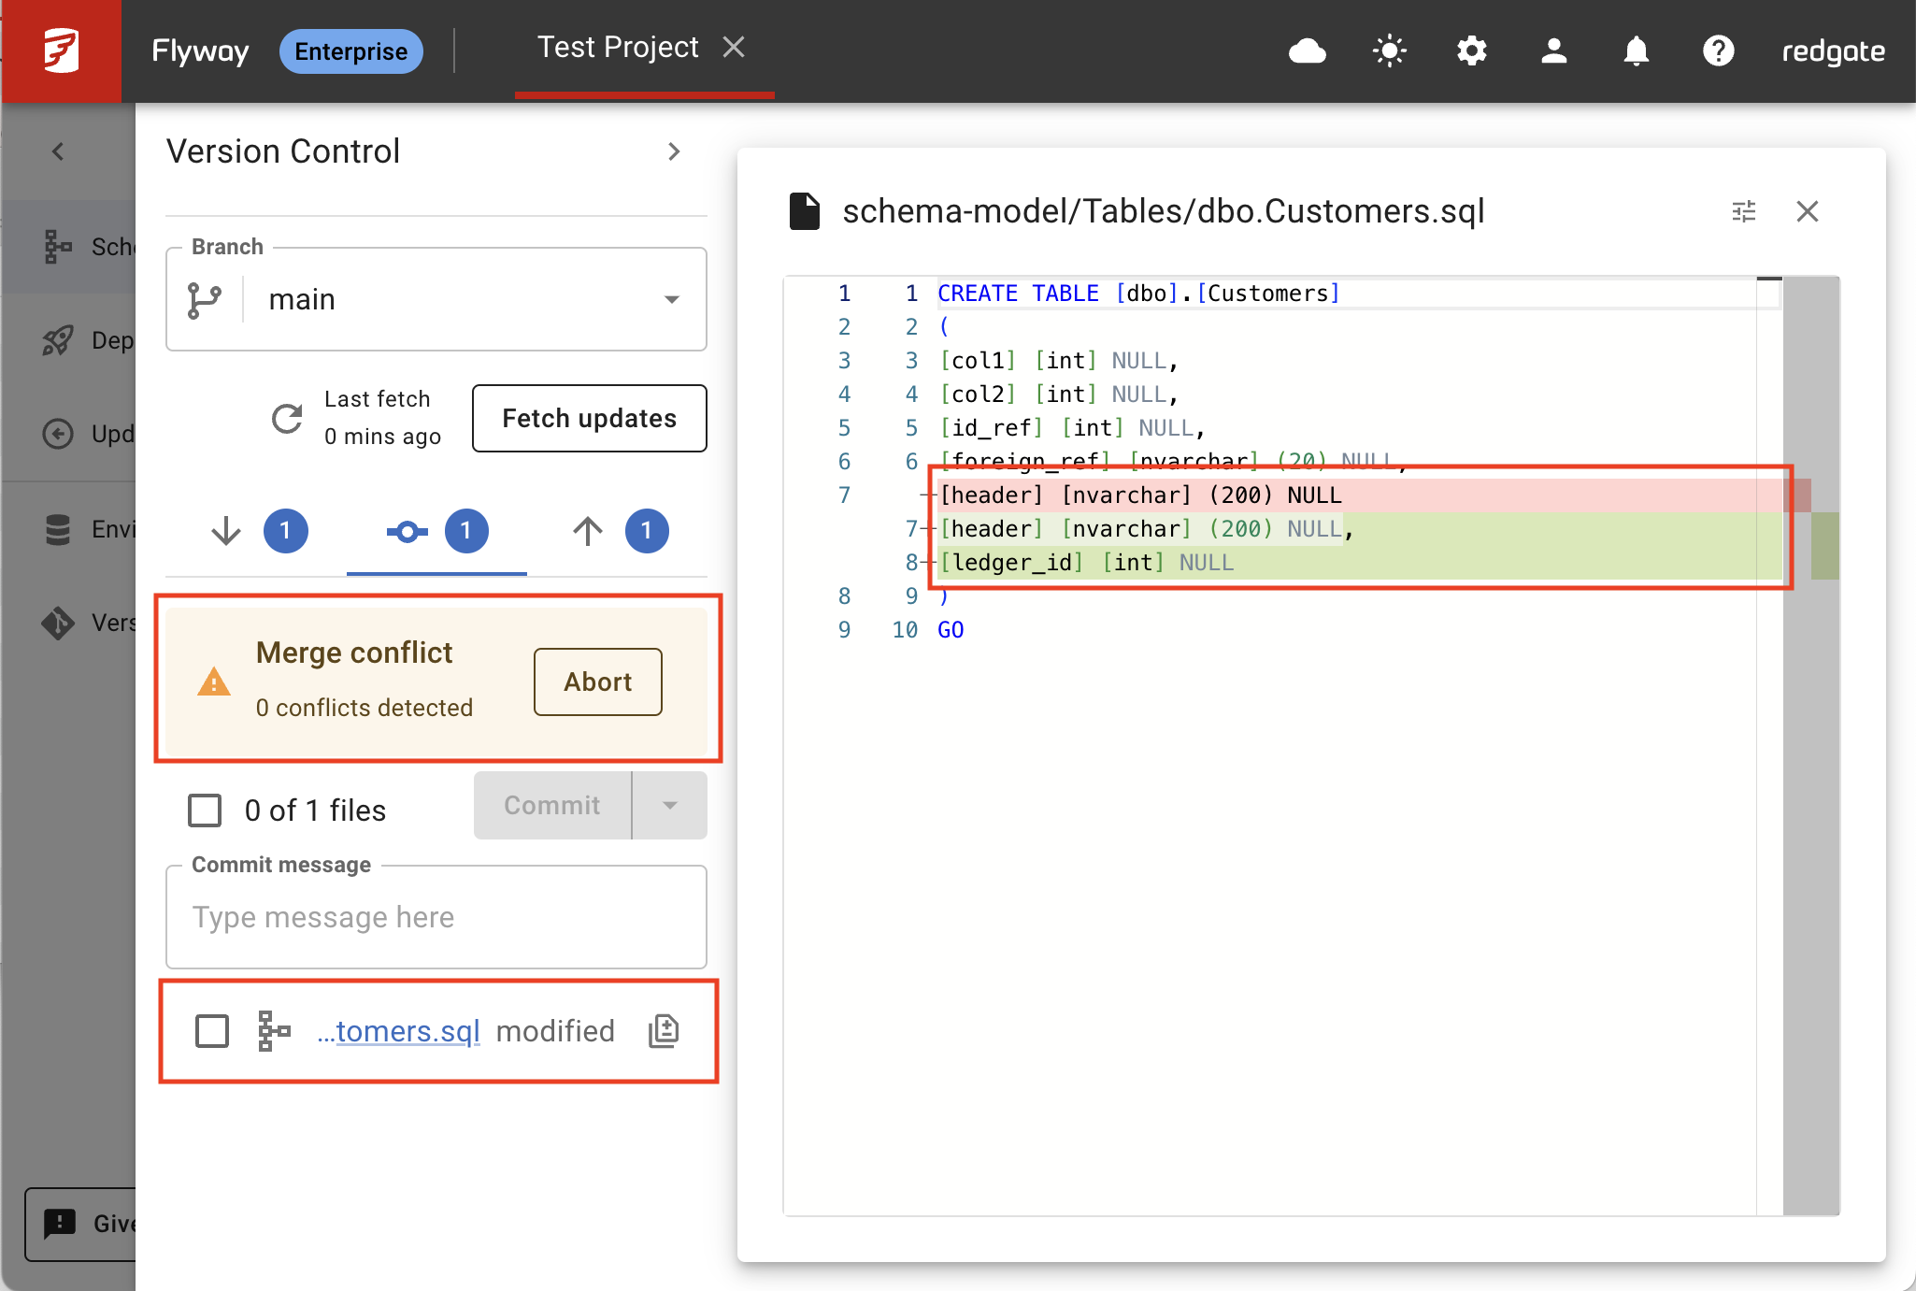The height and width of the screenshot is (1291, 1916).
Task: Open Schema model sidebar icon
Action: click(x=58, y=247)
